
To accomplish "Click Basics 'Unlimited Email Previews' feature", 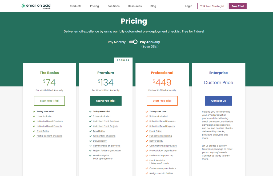I will (x=49, y=121).
